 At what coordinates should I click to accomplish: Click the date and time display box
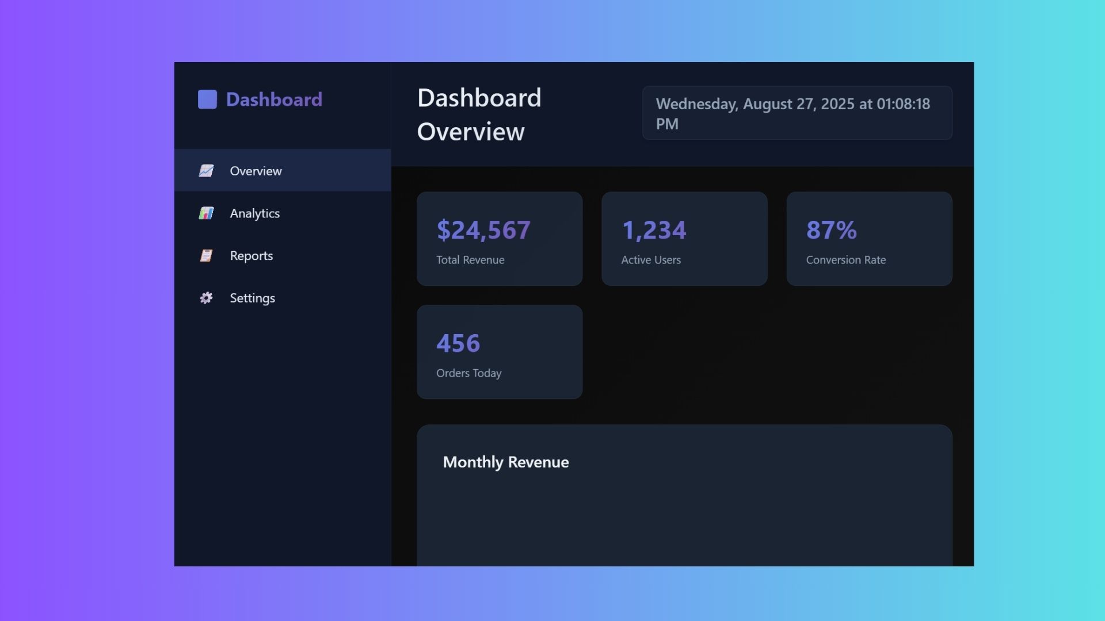pyautogui.click(x=797, y=113)
